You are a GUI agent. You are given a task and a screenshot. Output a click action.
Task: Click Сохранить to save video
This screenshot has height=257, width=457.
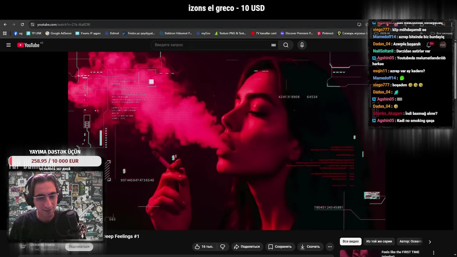click(x=280, y=247)
